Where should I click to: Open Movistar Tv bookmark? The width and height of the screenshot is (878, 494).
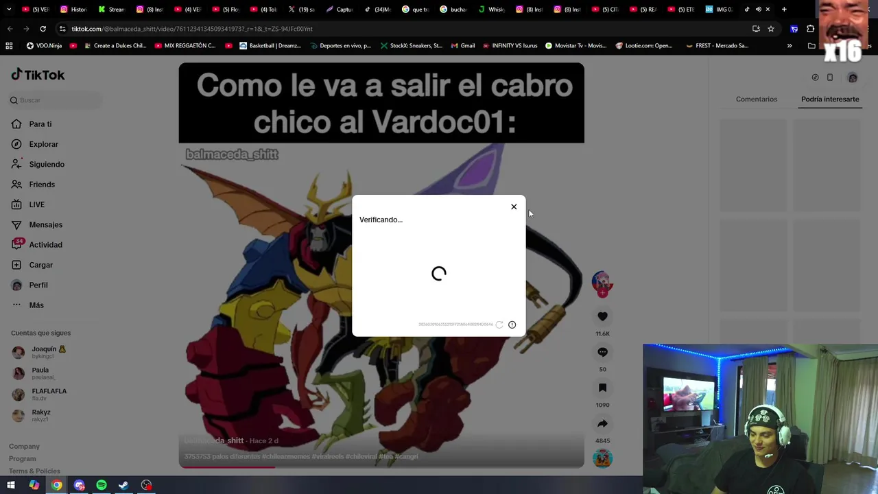coord(576,46)
